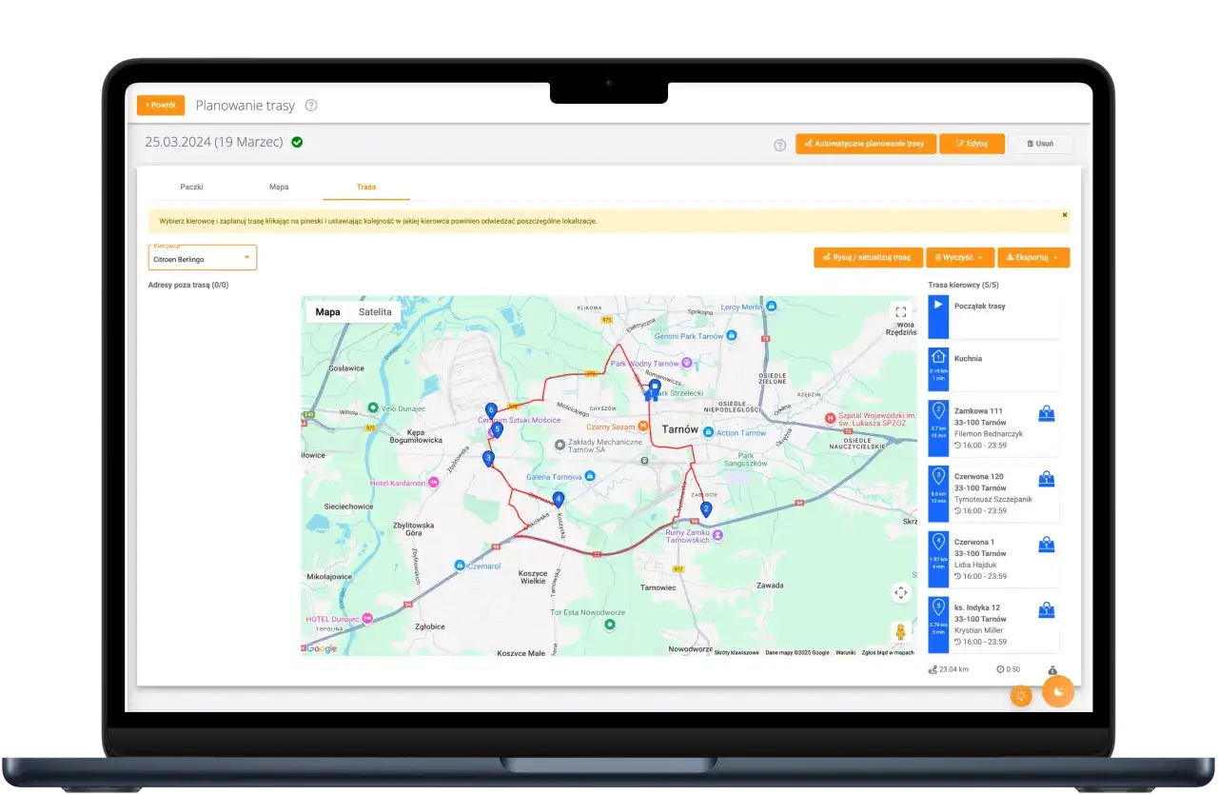This screenshot has height=795, width=1218.
Task: Click map pin number 2
Action: [705, 509]
